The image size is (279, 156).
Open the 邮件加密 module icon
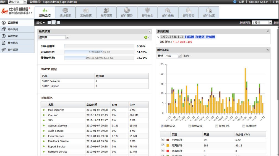point(209,11)
